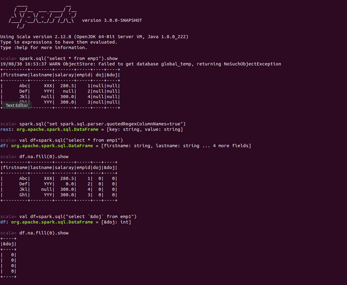Click '[key: string, value: string]' output
The width and height of the screenshot is (347, 285).
click(x=145, y=129)
